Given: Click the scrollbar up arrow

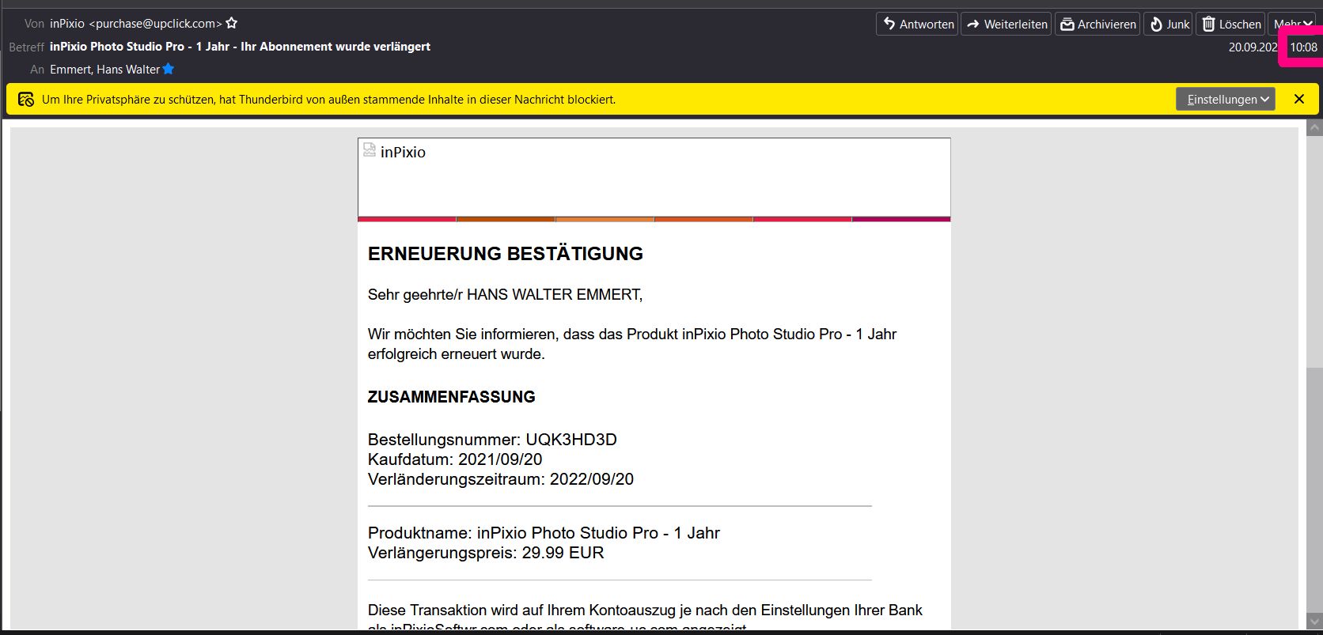Looking at the screenshot, I should pos(1314,128).
